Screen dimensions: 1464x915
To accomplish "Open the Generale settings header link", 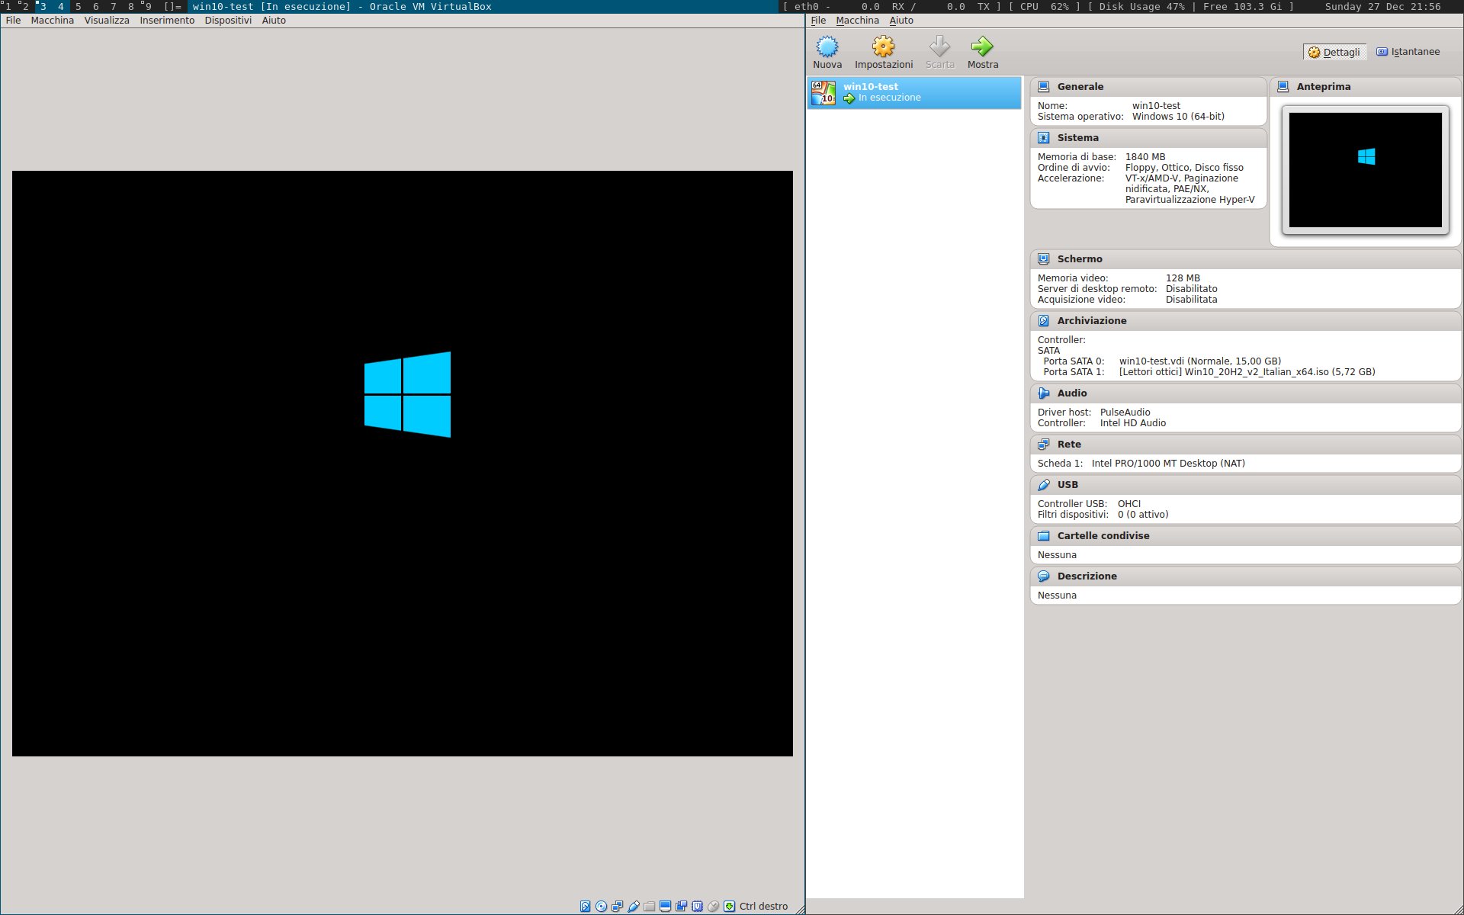I will 1080,87.
